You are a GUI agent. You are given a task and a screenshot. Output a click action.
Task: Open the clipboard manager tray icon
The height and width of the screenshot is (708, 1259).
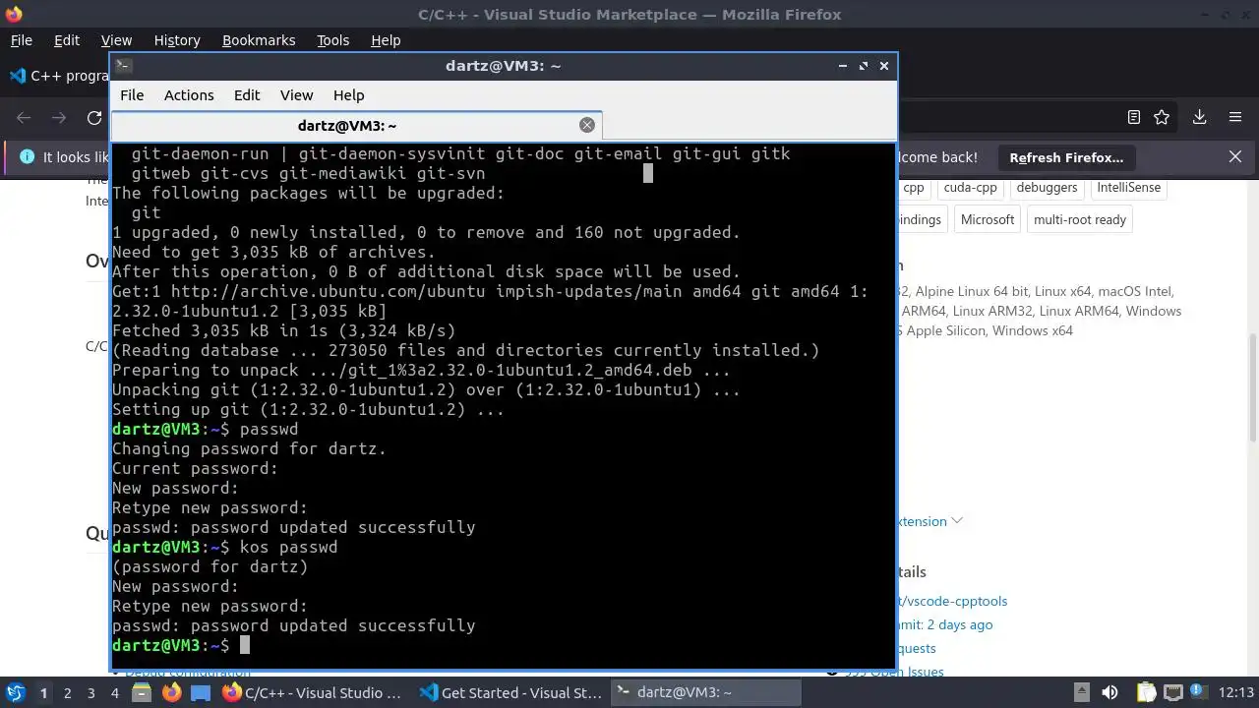1145,693
